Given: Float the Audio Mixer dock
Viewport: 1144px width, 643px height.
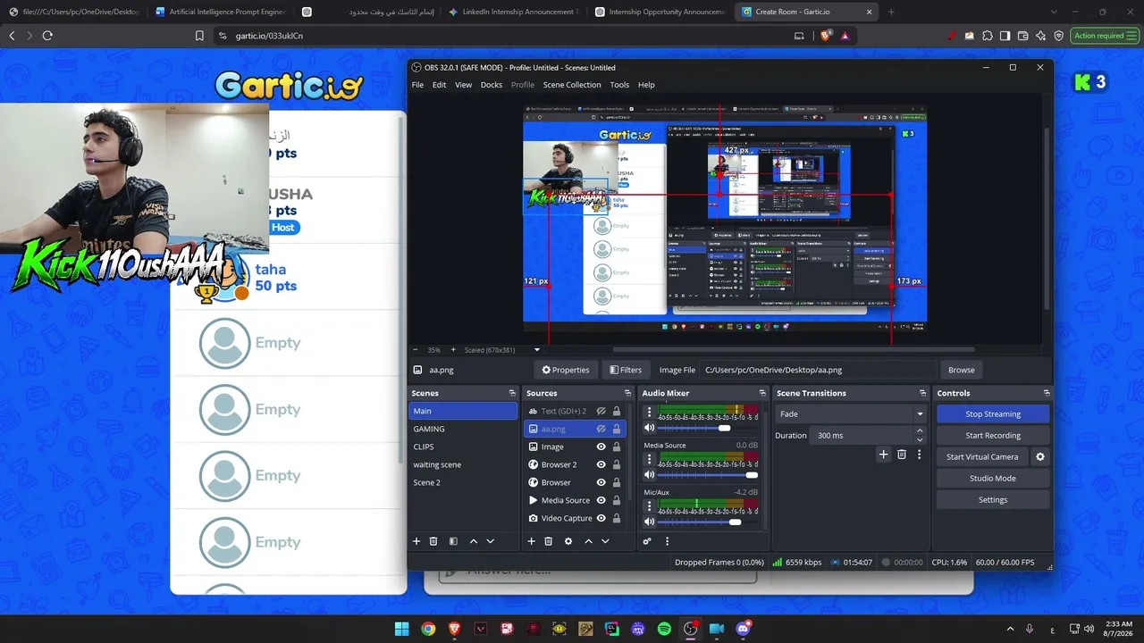Looking at the screenshot, I should [762, 393].
